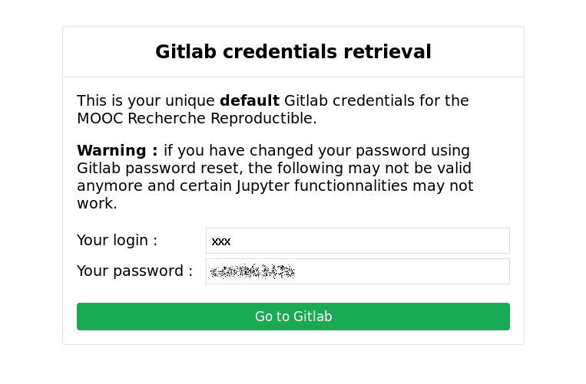Click the blurred password value
The width and height of the screenshot is (586, 384).
pos(253,271)
